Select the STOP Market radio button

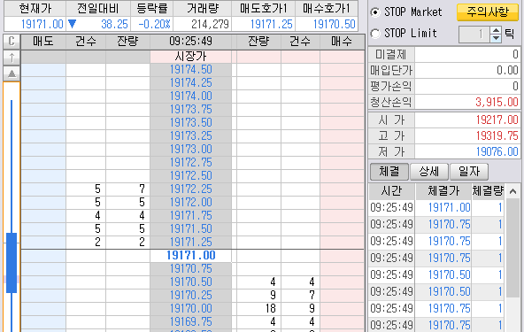coord(375,12)
